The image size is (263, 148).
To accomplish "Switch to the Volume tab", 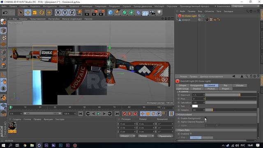I will [x=240, y=86].
